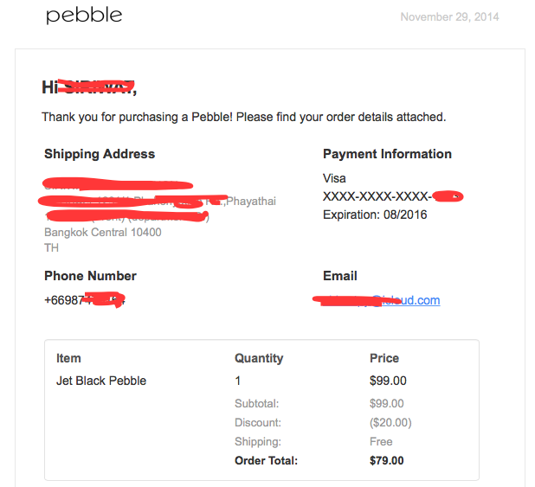This screenshot has width=535, height=487.
Task: Click the $99.00 item price
Action: pyautogui.click(x=388, y=381)
